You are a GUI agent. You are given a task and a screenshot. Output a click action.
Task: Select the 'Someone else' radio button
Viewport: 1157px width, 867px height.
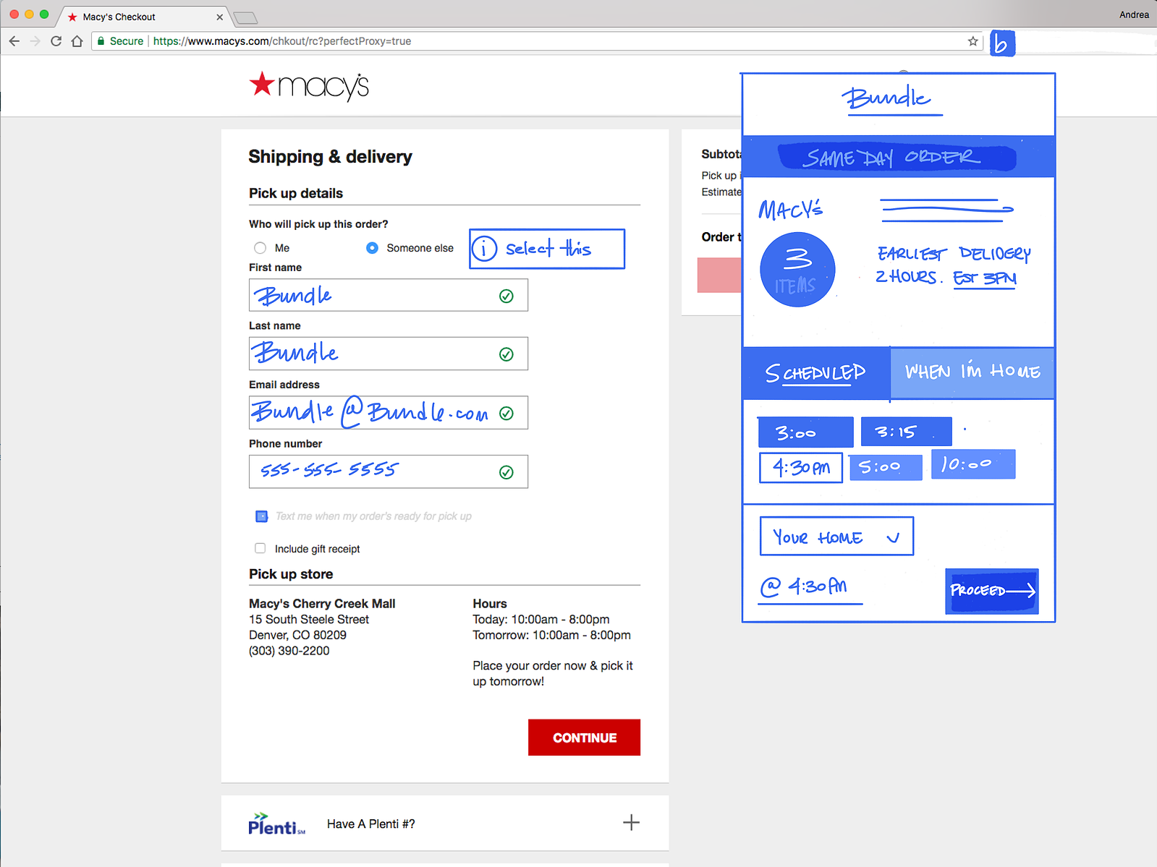[372, 248]
